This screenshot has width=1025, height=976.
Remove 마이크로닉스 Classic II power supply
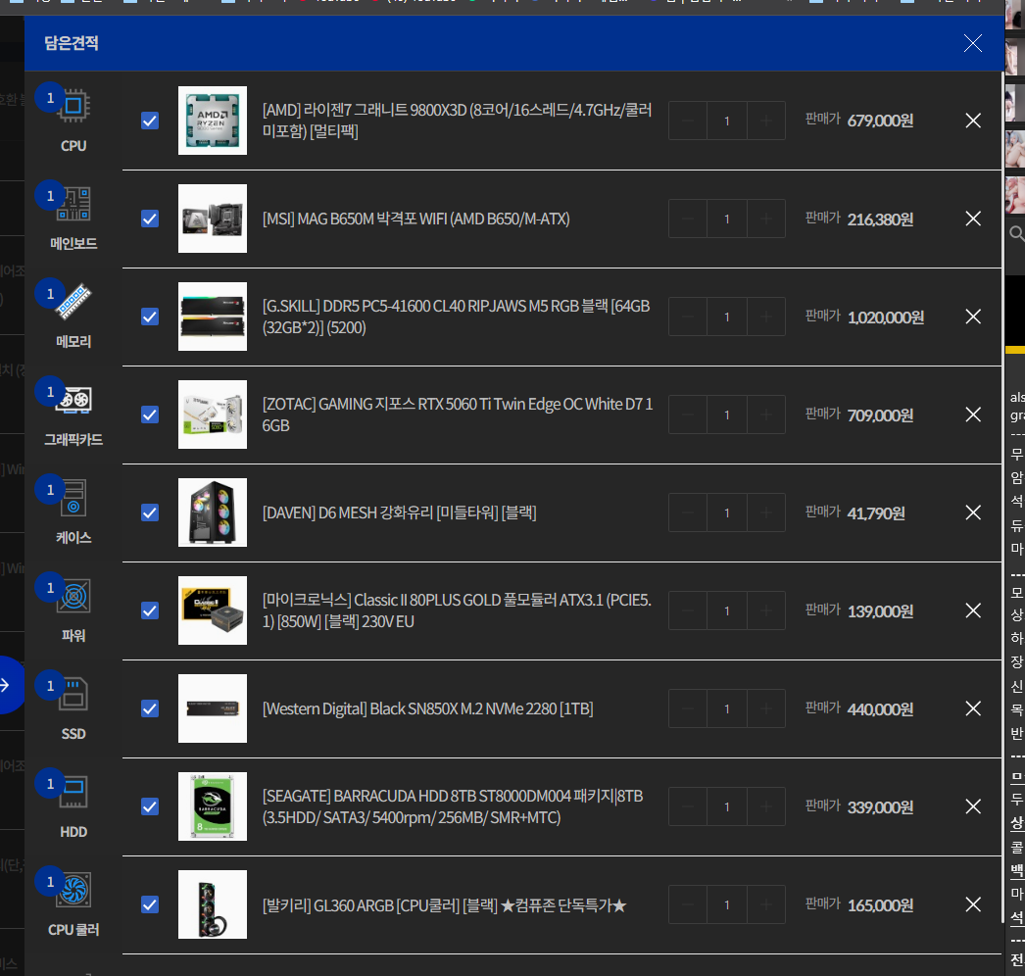coord(973,610)
